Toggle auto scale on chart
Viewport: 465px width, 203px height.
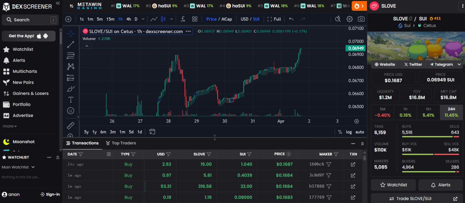pos(360,132)
